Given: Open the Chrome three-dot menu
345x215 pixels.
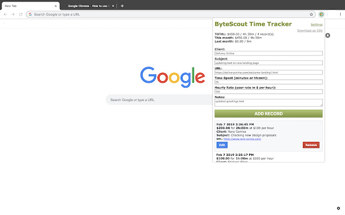Looking at the screenshot, I should pos(340,15).
